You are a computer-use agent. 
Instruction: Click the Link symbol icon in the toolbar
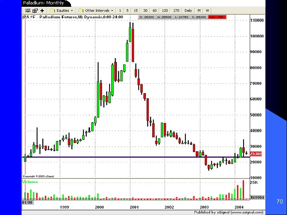point(28,10)
